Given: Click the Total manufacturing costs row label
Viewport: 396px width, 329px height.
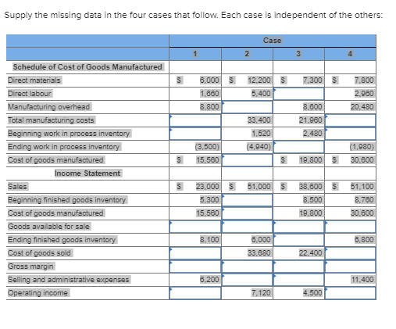Looking at the screenshot, I should 51,120.
